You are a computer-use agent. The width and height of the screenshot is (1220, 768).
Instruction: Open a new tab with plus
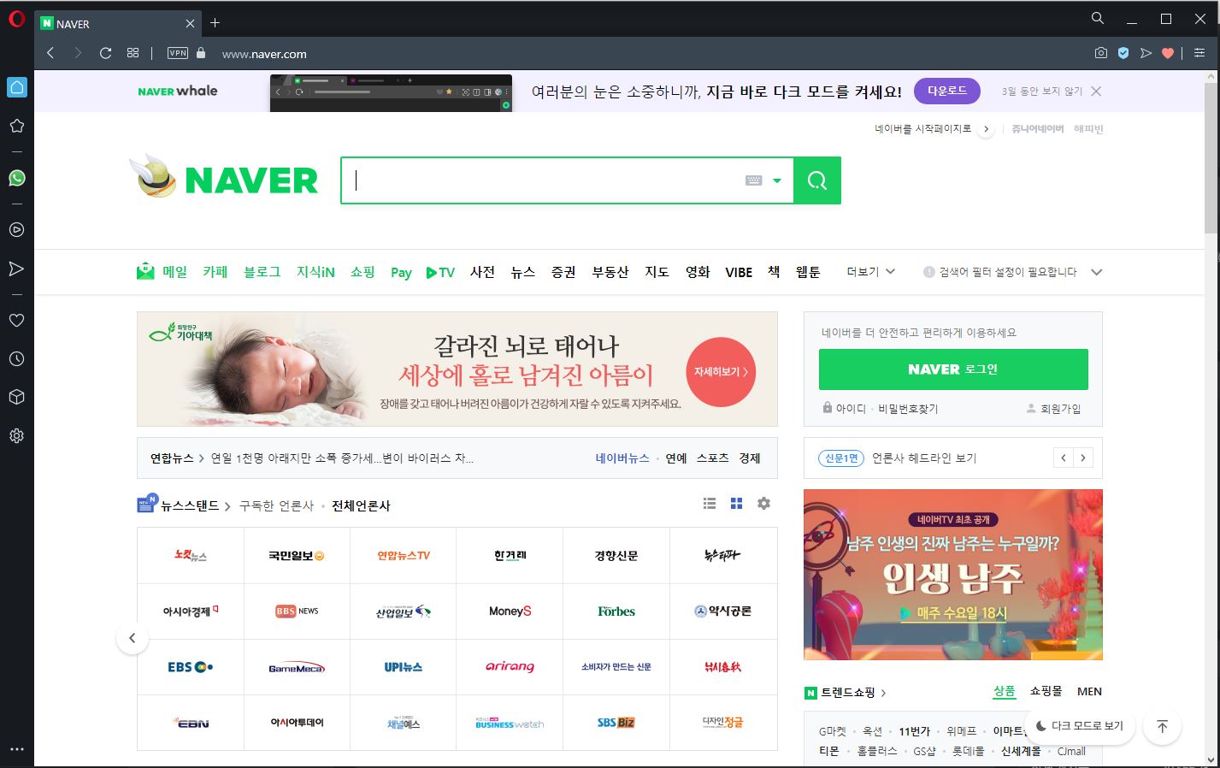click(x=215, y=23)
